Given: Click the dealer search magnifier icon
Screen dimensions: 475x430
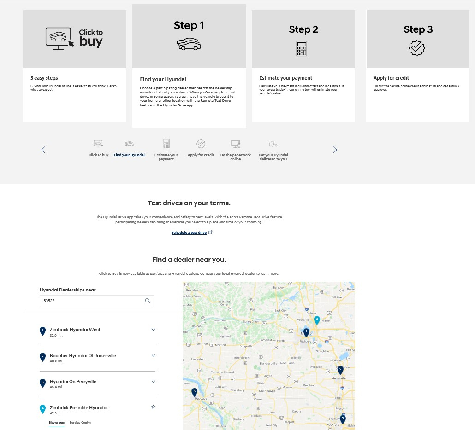Looking at the screenshot, I should coord(148,301).
